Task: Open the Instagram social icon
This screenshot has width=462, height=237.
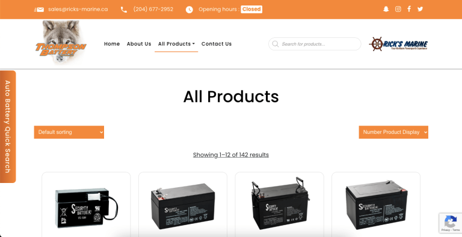Action: [398, 9]
